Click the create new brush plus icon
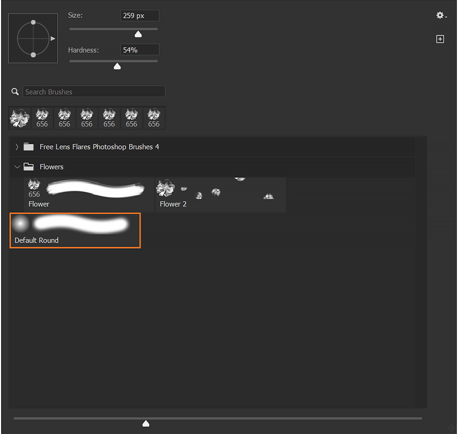458x434 pixels. [x=440, y=39]
